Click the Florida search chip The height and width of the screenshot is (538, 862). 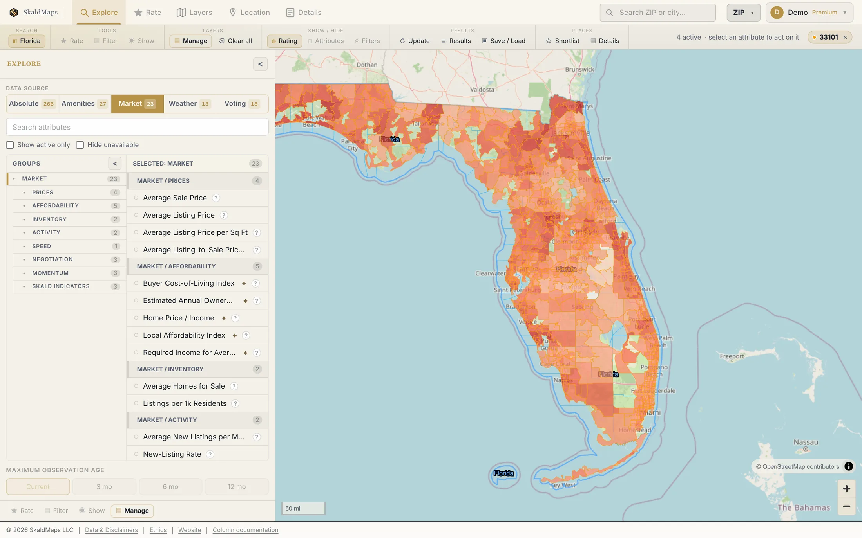27,41
